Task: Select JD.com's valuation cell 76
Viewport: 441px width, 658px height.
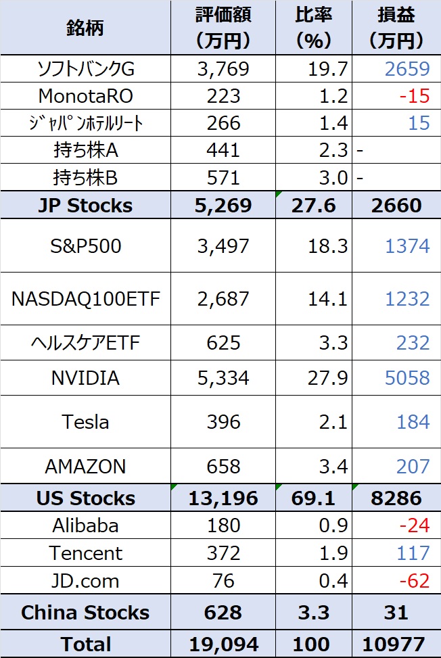Action: (223, 581)
